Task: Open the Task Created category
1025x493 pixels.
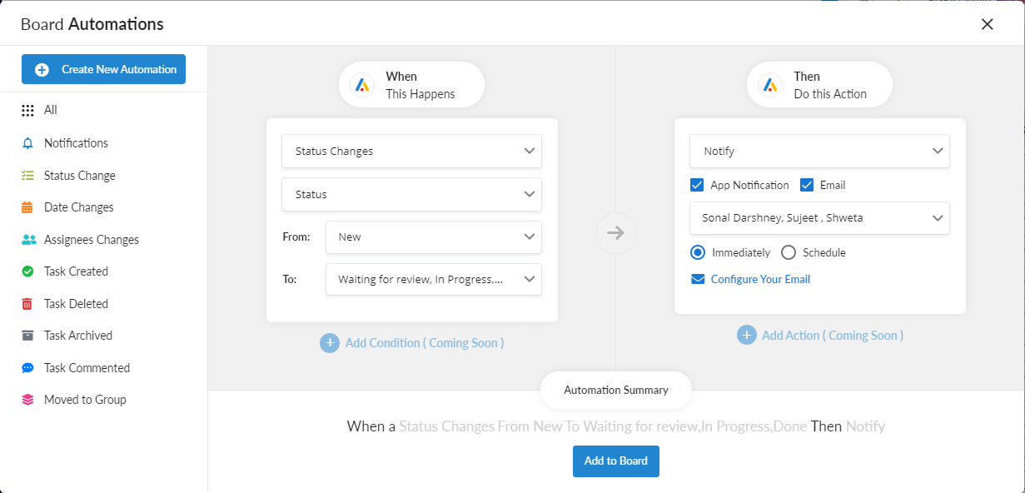Action: click(x=76, y=271)
